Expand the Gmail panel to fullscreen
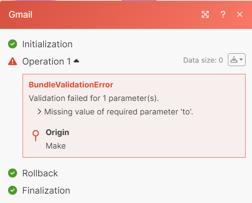This screenshot has height=203, width=252. 205,15
